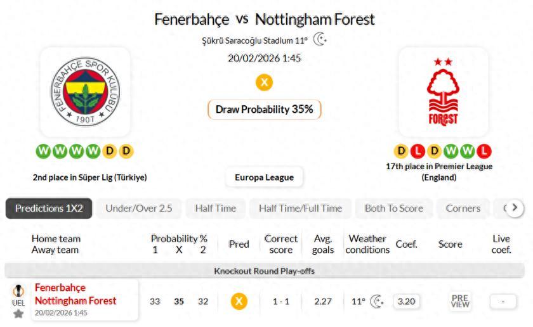Open the Both To Score tab
Screen dimensions: 533x327
[393, 208]
